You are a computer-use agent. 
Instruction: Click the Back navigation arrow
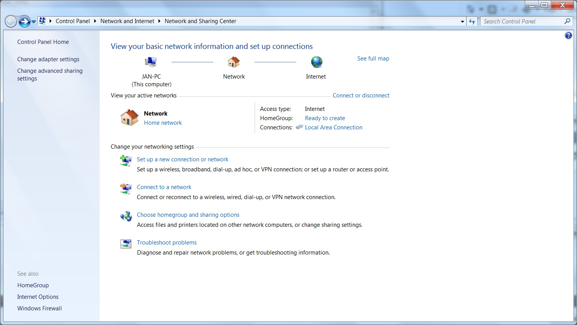click(11, 22)
